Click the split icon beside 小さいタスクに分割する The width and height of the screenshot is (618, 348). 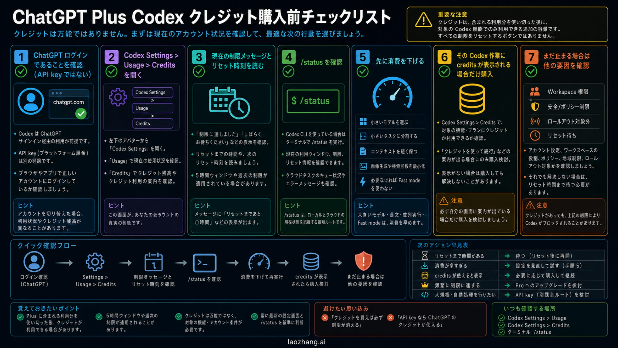point(363,136)
